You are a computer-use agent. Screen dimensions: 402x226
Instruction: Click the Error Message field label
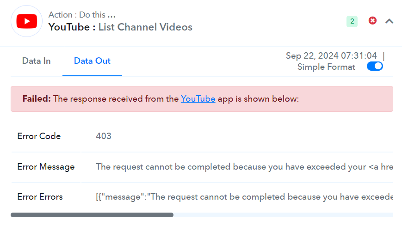point(46,167)
